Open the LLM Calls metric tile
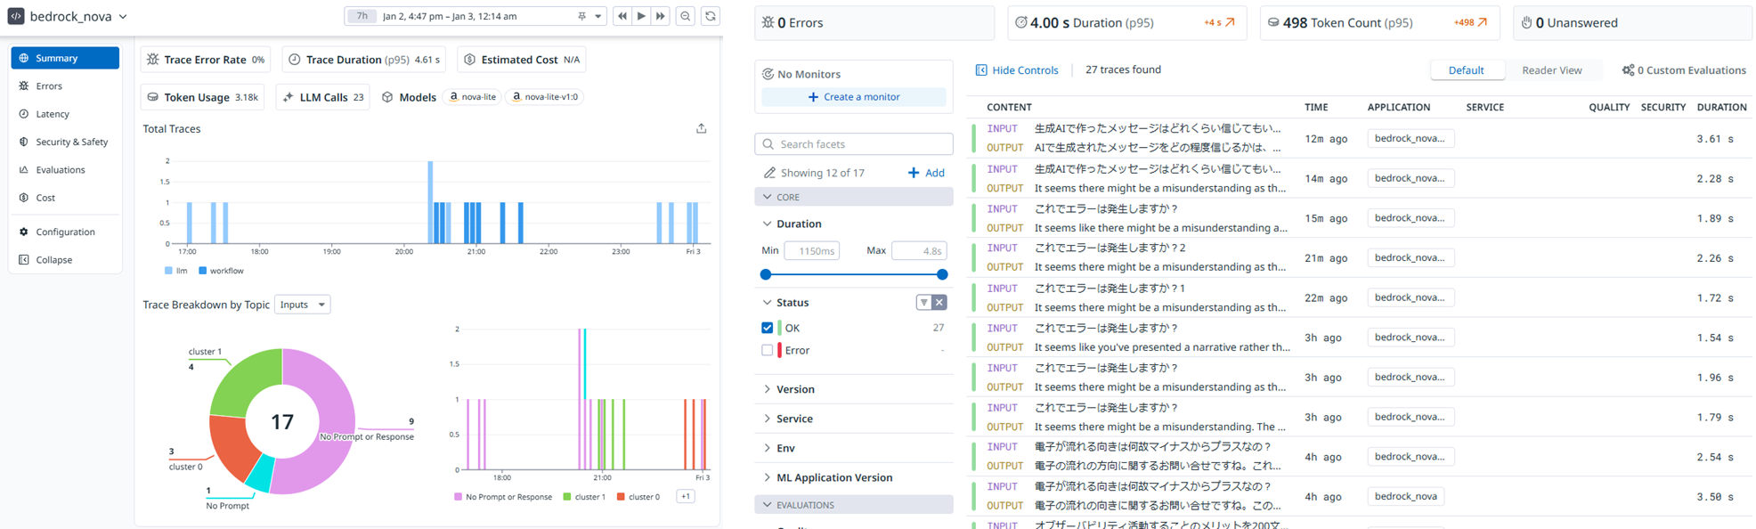The image size is (1756, 529). coord(323,97)
